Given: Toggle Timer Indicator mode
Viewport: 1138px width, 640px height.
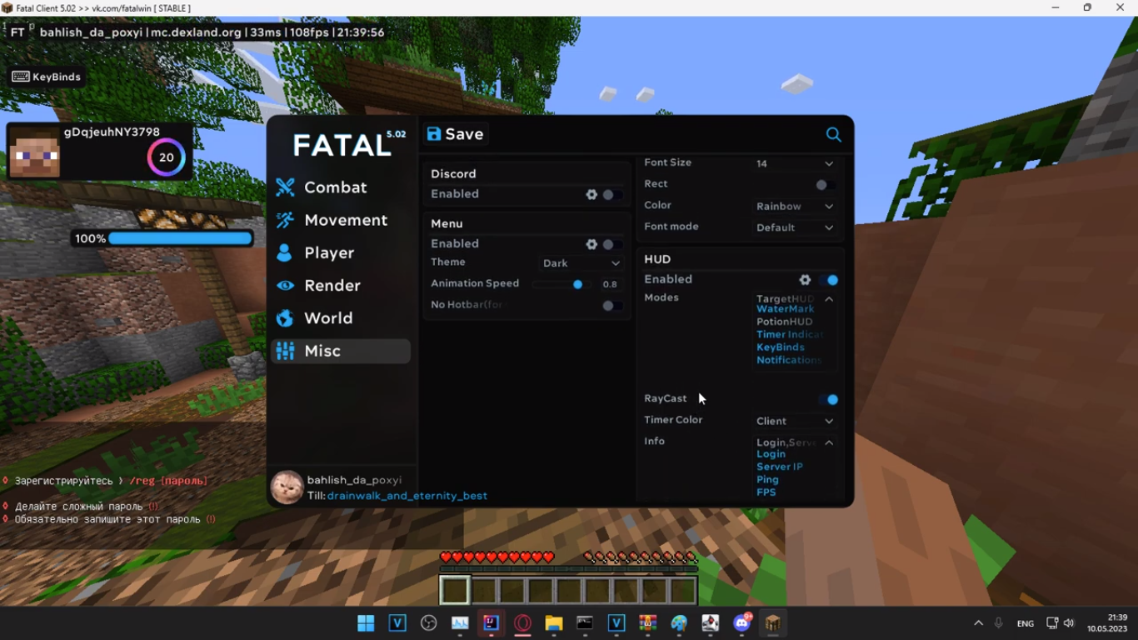Looking at the screenshot, I should 790,335.
